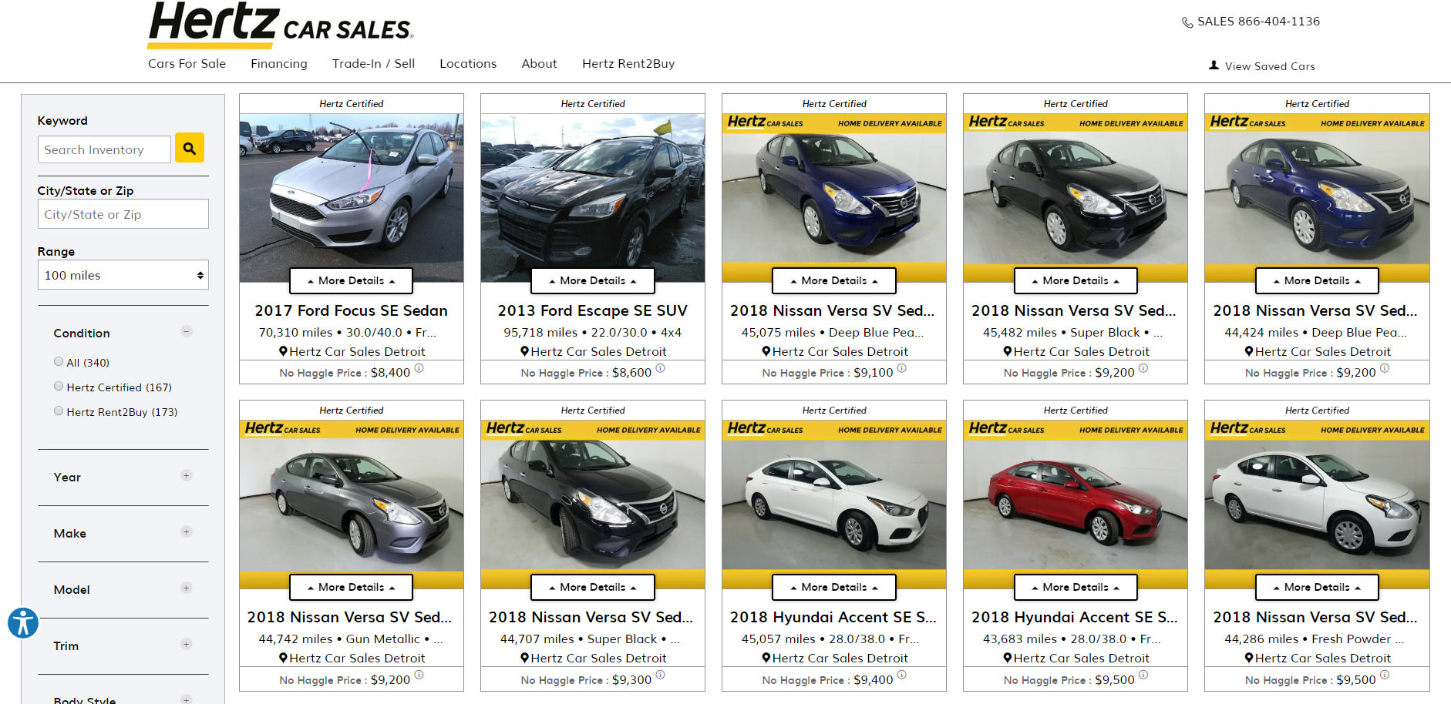
Task: Click location pin on red Hyundai Accent listing
Action: [1008, 658]
